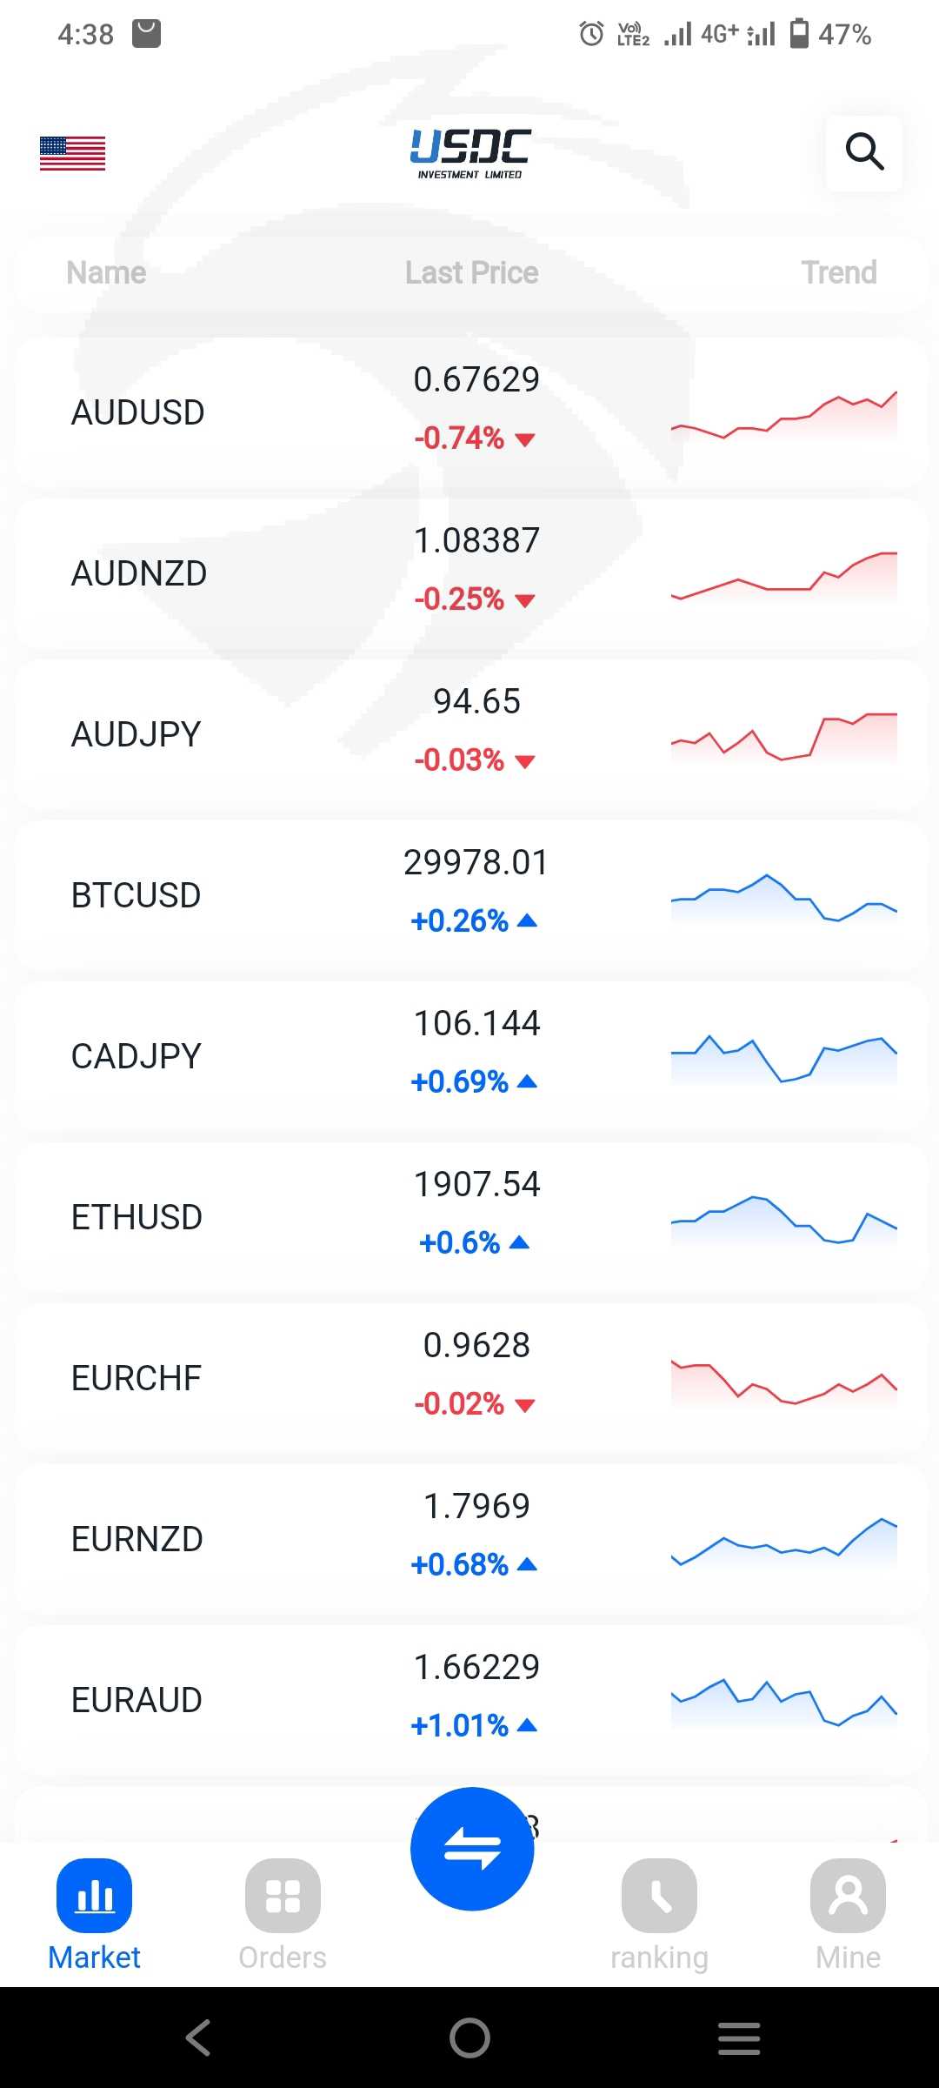Click the Trend column header
The image size is (939, 2088).
(838, 273)
